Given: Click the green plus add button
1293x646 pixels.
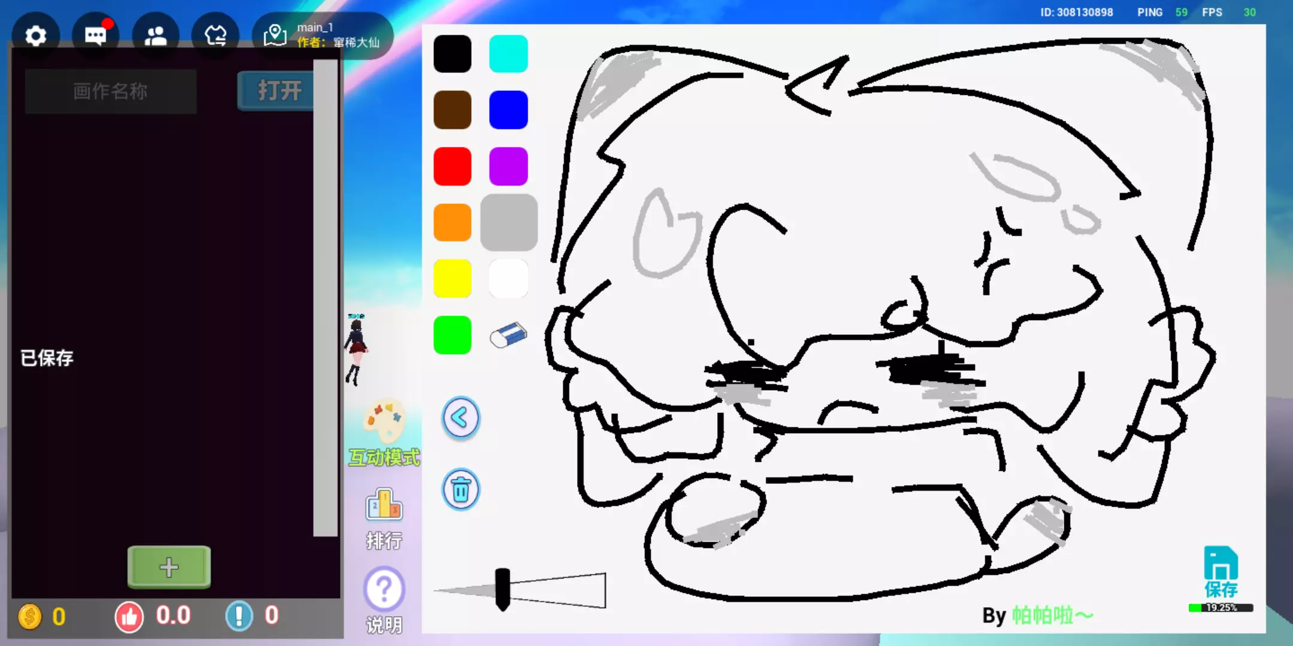Looking at the screenshot, I should pos(169,566).
